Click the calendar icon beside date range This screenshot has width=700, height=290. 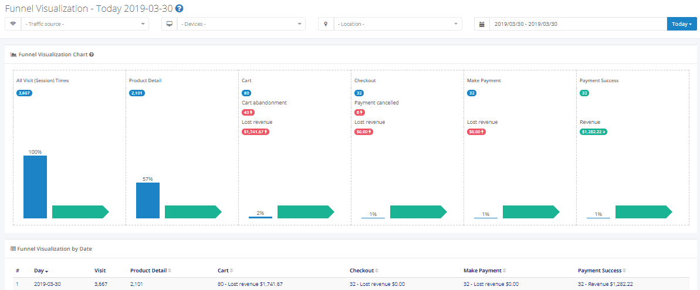(482, 24)
